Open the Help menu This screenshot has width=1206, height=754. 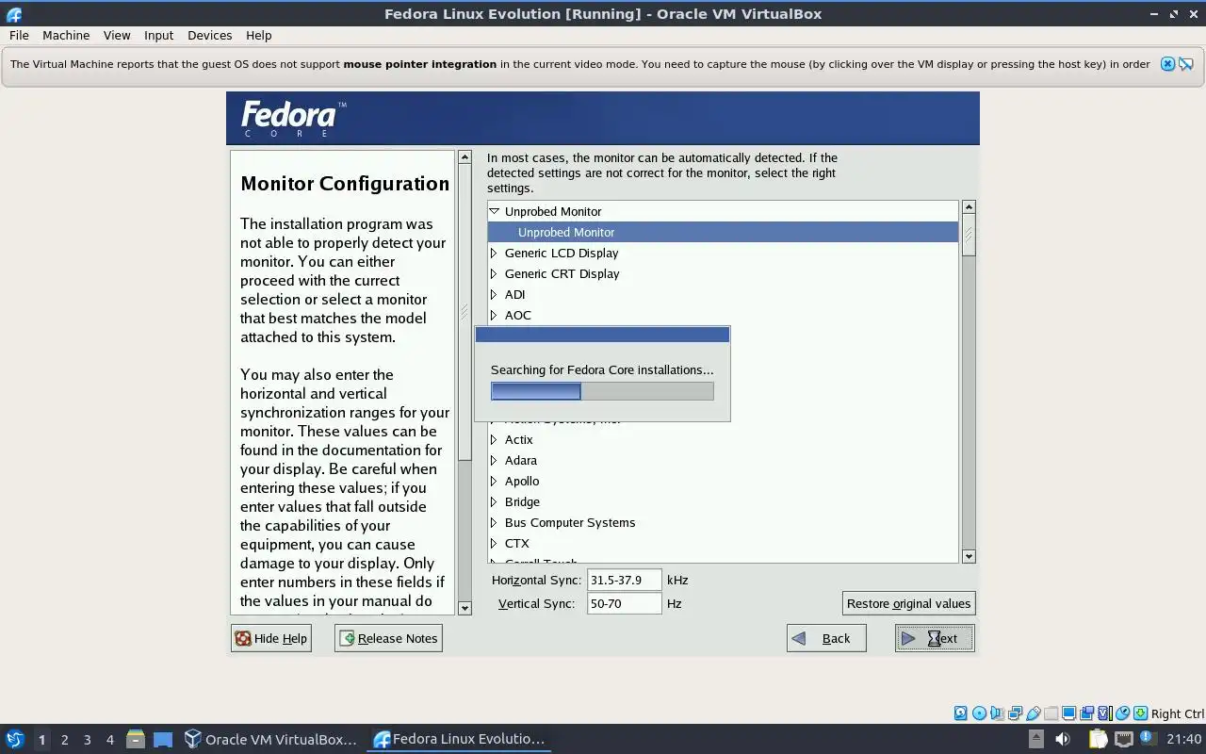(258, 35)
